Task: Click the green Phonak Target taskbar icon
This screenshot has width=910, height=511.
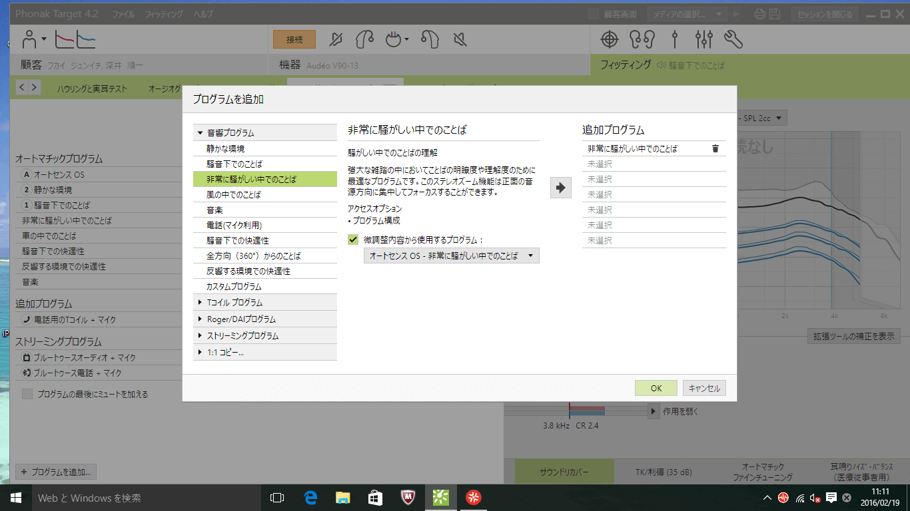Action: [x=441, y=497]
